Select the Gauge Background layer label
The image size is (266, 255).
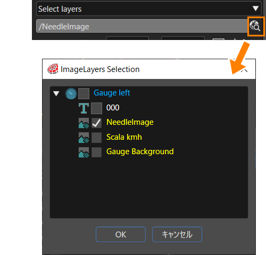coord(140,152)
